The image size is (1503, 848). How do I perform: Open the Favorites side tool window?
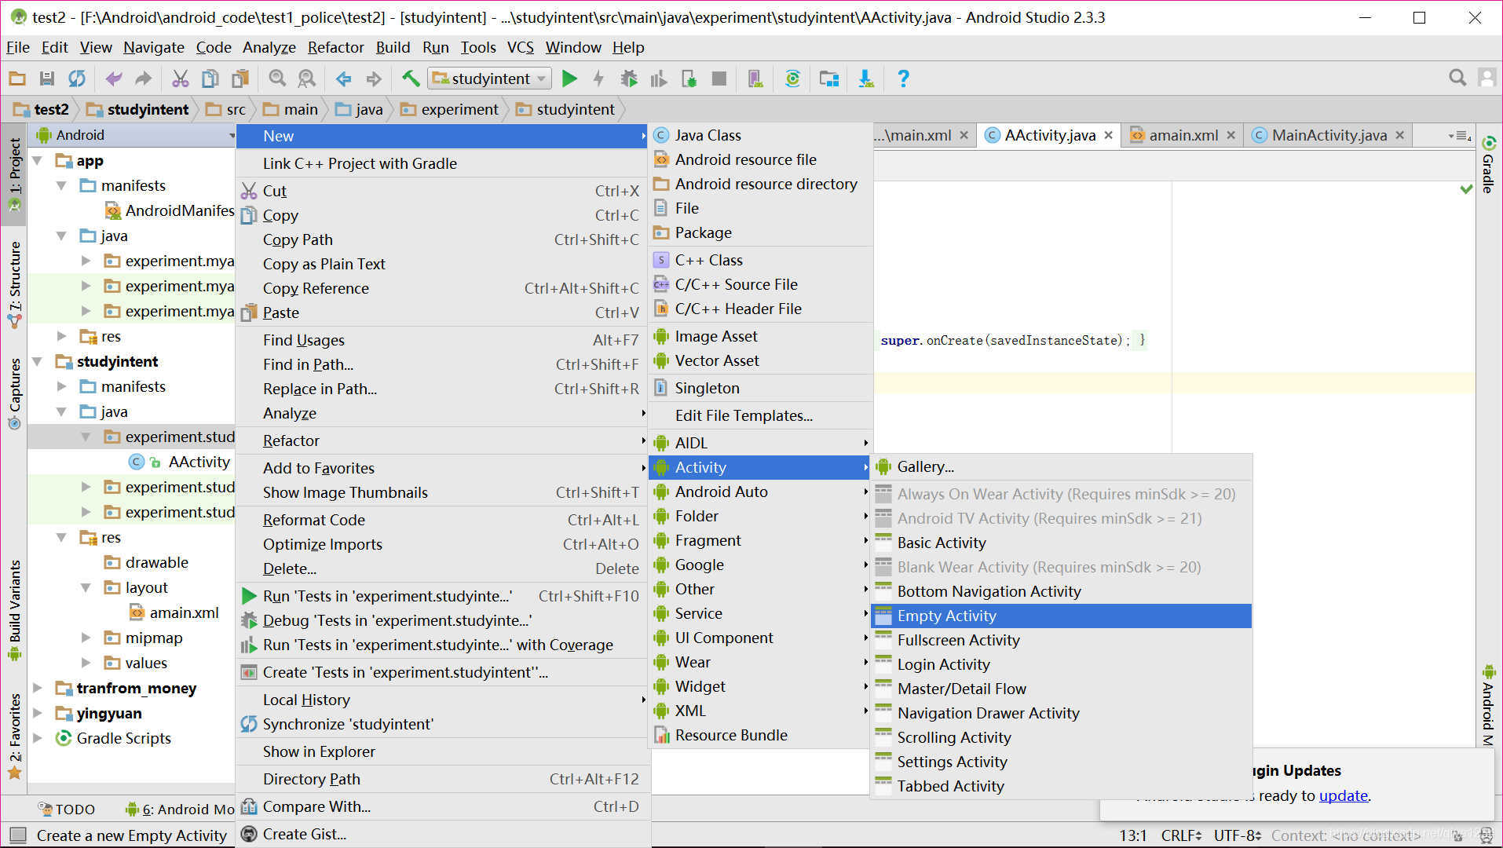pyautogui.click(x=14, y=736)
